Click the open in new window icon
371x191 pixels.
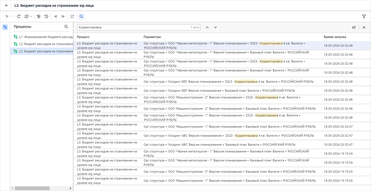click(x=72, y=17)
